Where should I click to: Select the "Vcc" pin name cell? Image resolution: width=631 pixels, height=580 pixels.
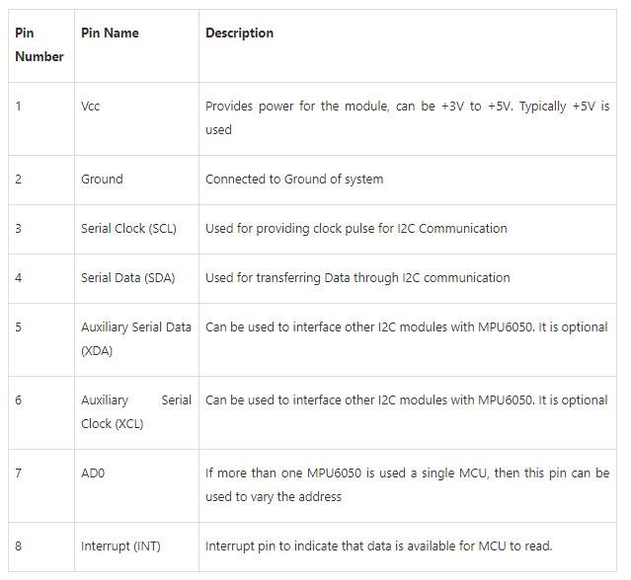(91, 106)
